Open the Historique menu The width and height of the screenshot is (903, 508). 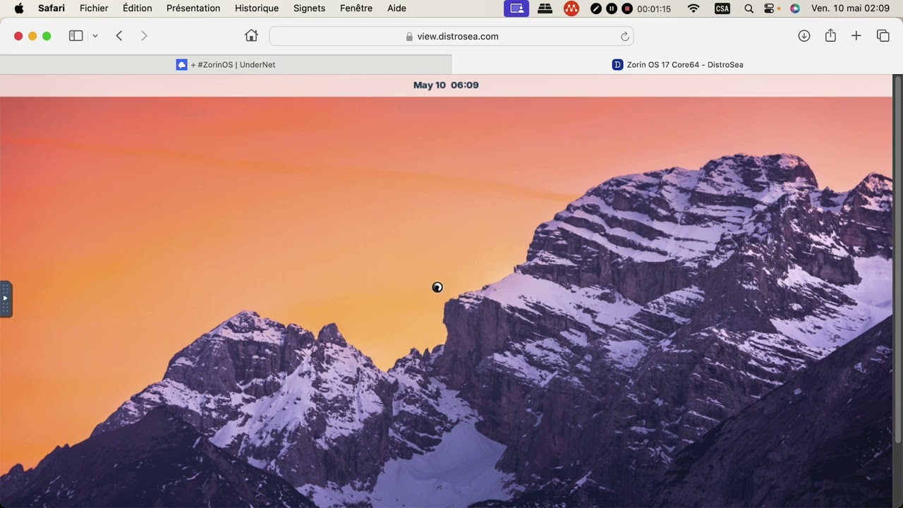click(257, 8)
